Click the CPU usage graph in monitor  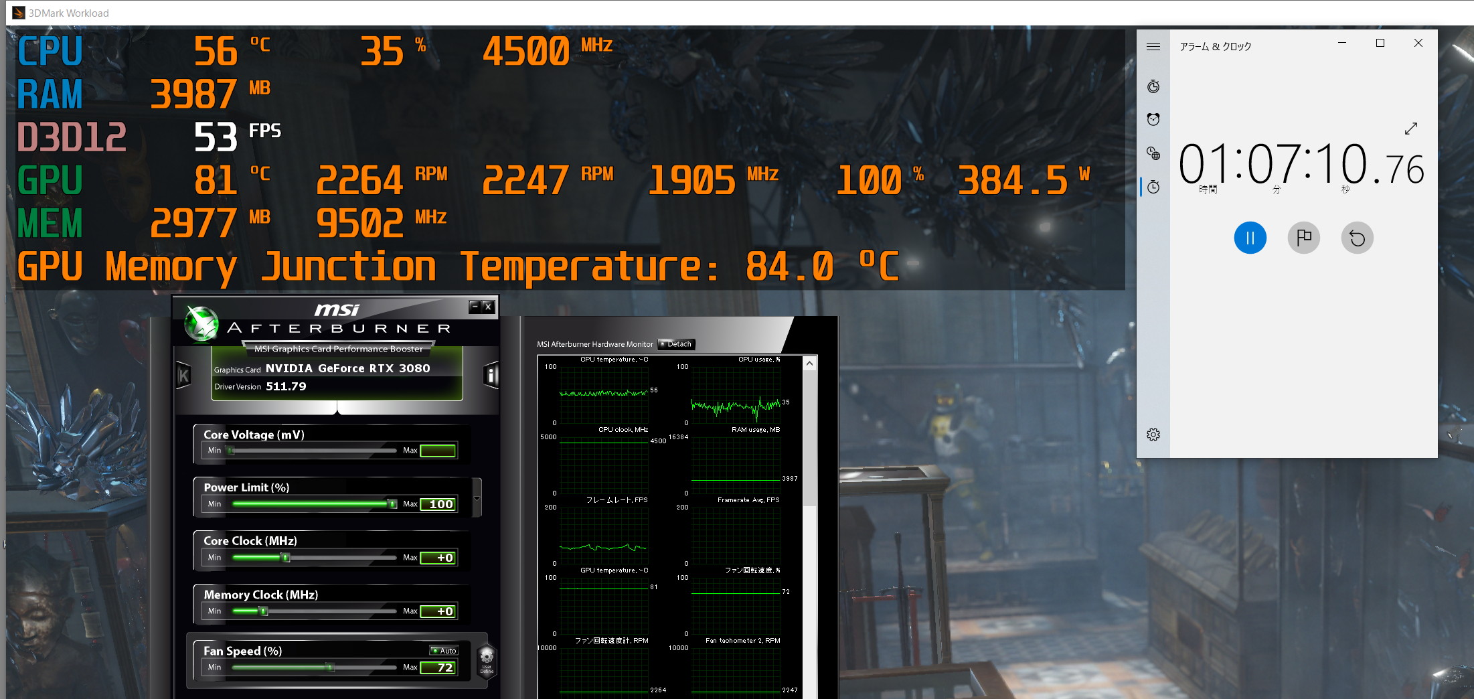[736, 395]
